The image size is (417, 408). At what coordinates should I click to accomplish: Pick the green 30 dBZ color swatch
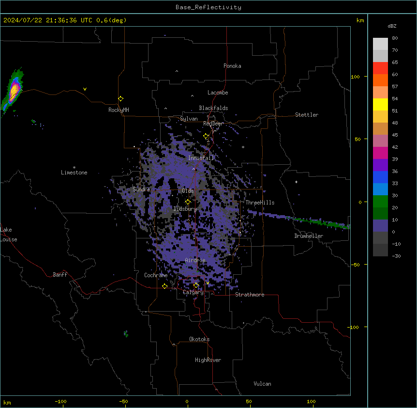click(x=380, y=201)
